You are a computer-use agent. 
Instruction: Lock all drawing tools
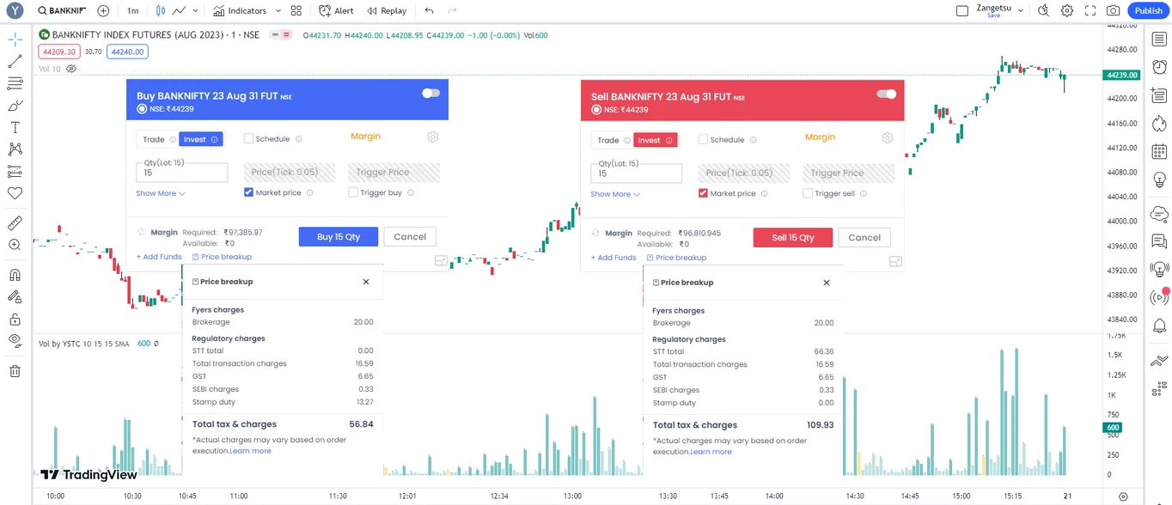point(15,319)
